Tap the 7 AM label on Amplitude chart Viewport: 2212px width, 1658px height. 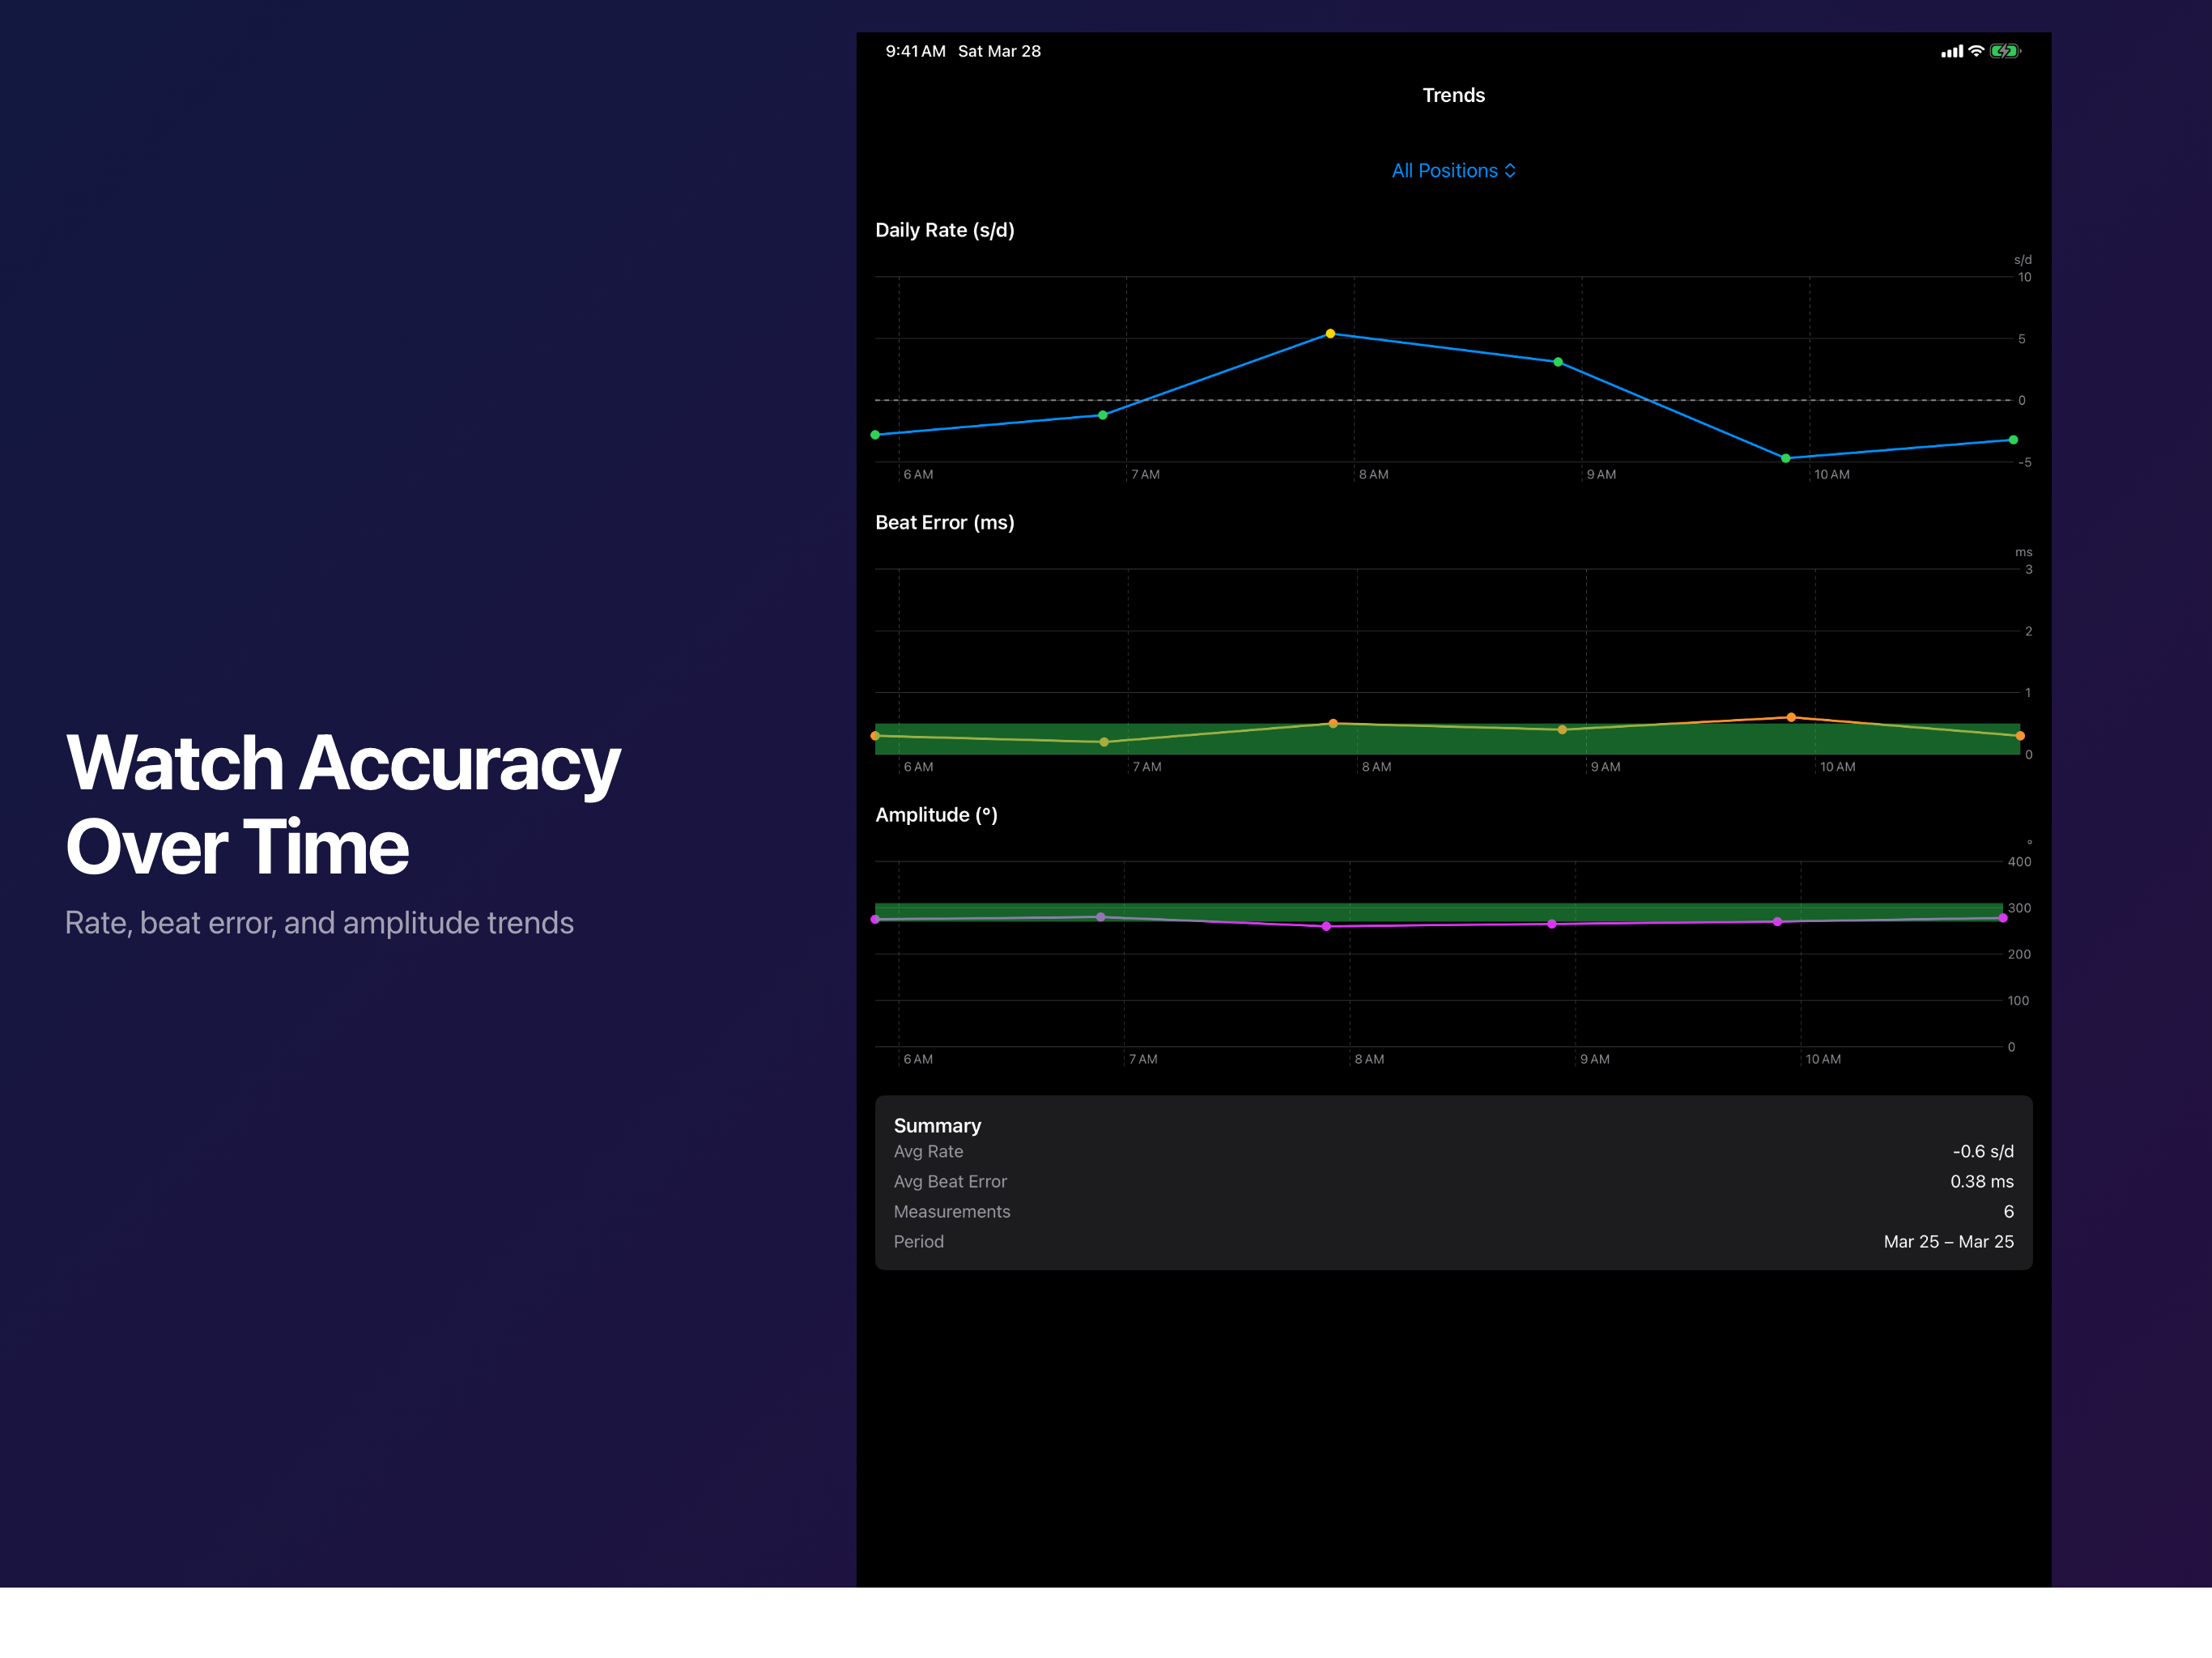(1143, 1059)
